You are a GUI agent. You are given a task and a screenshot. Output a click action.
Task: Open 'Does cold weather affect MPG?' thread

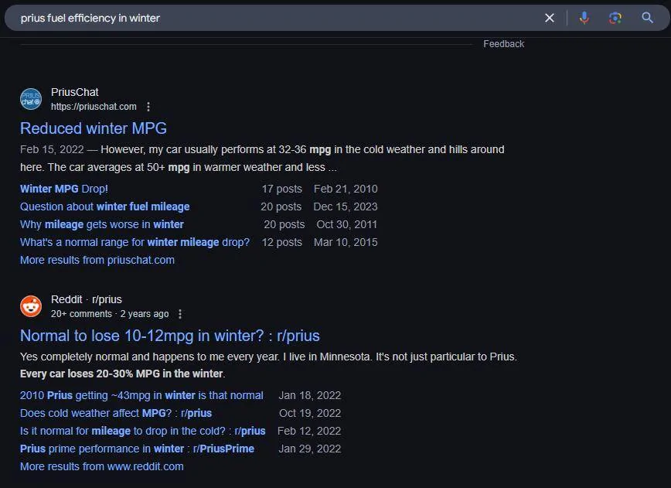(116, 414)
